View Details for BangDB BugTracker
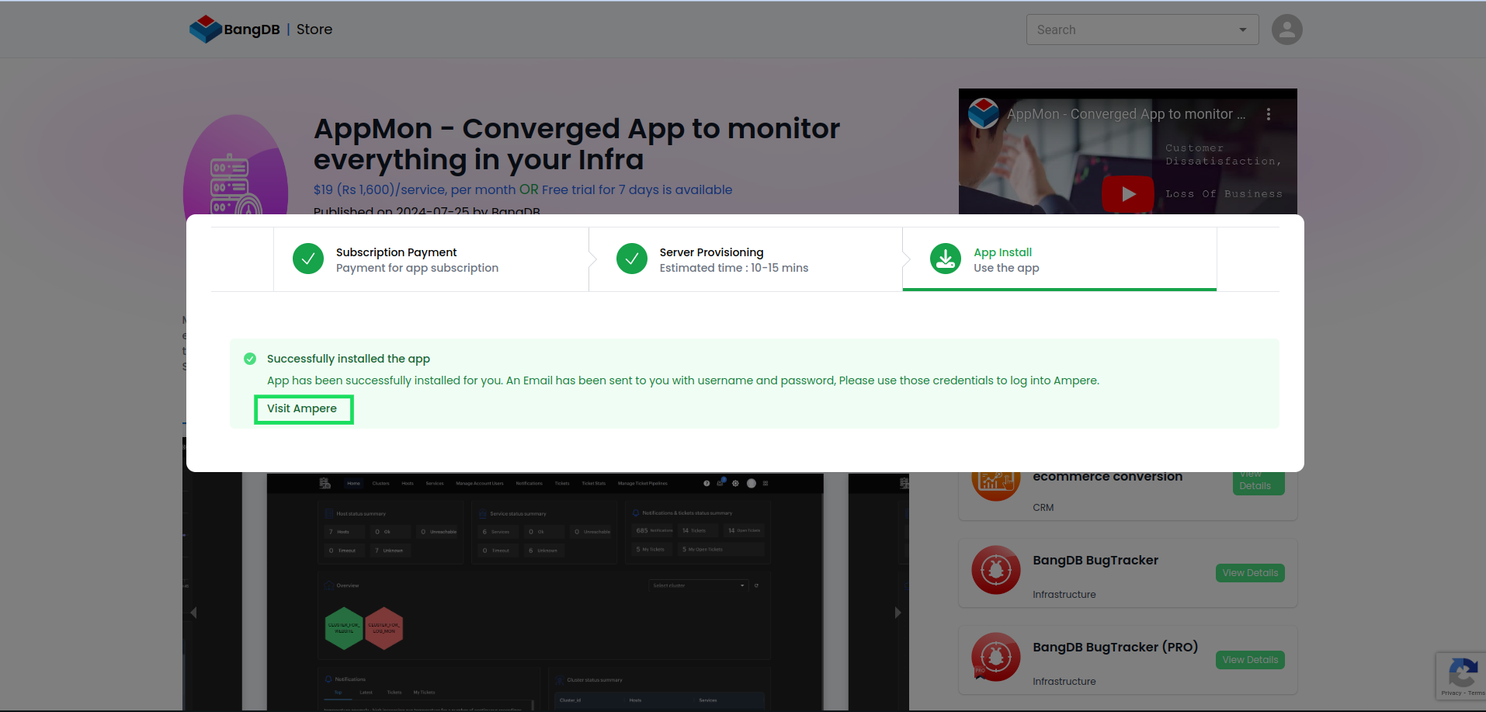The width and height of the screenshot is (1486, 712). [x=1250, y=573]
